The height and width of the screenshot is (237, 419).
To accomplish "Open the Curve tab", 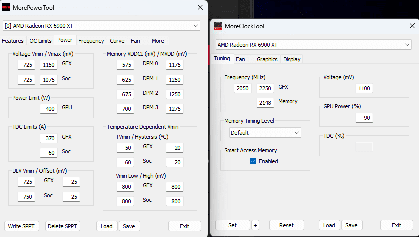I will click(x=117, y=41).
